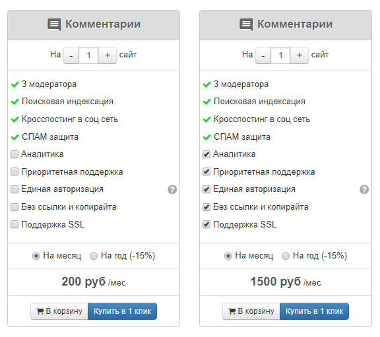The image size is (380, 337).
Task: Add the 1500 руб plan В корзину
Action: coord(251,311)
